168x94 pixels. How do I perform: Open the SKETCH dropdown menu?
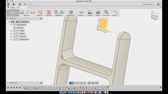[x=27, y=15]
